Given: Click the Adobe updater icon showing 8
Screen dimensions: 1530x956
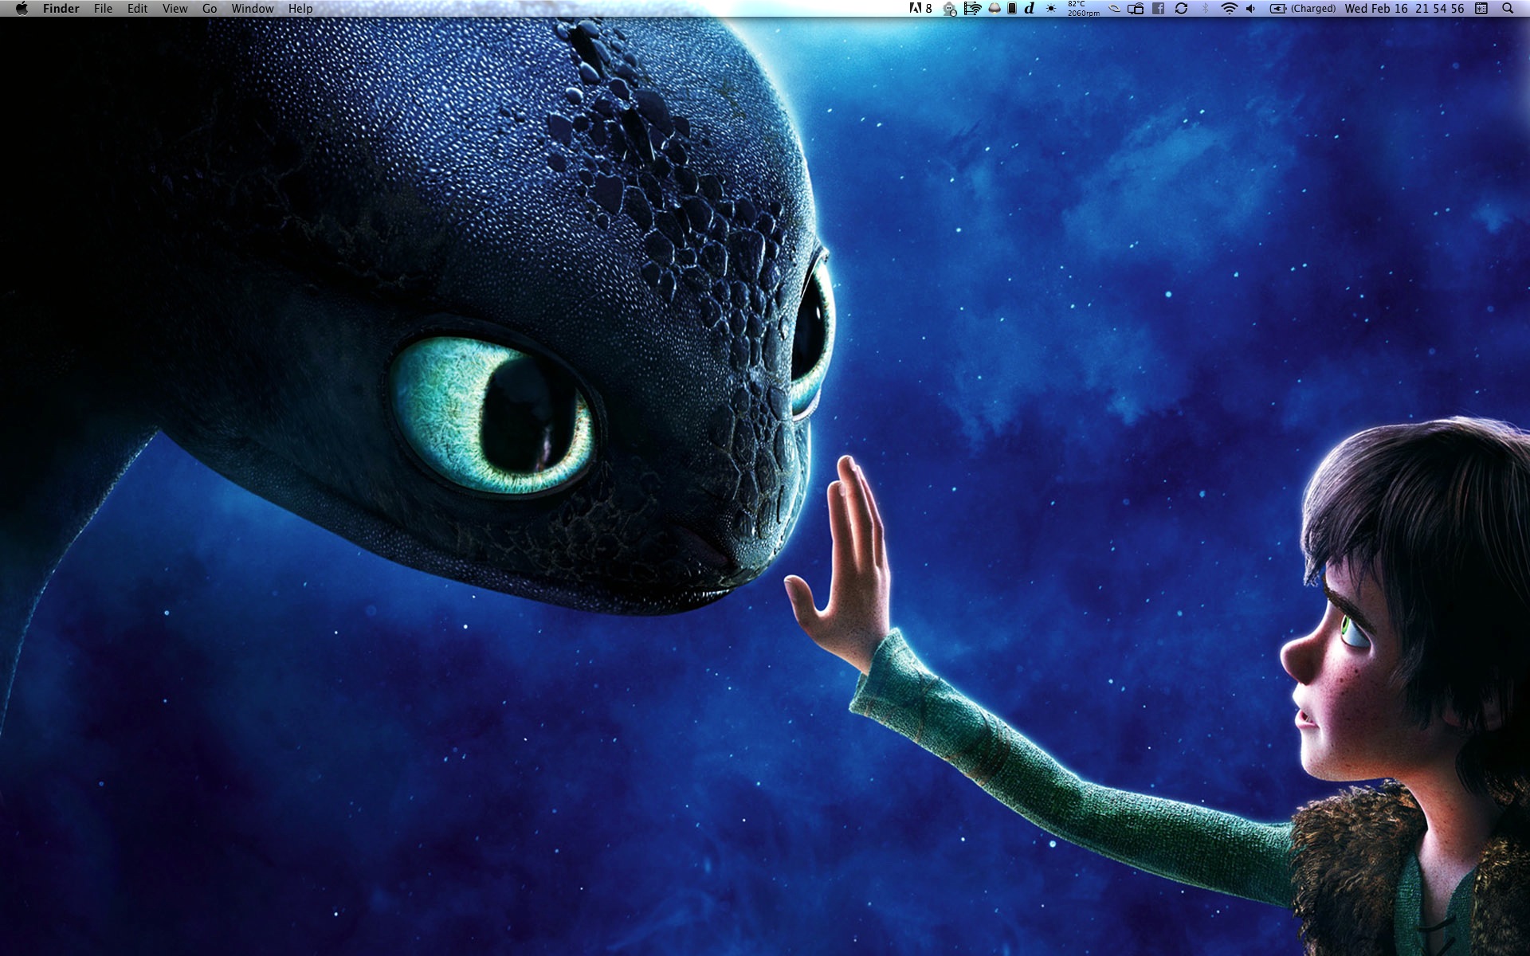Looking at the screenshot, I should point(920,8).
